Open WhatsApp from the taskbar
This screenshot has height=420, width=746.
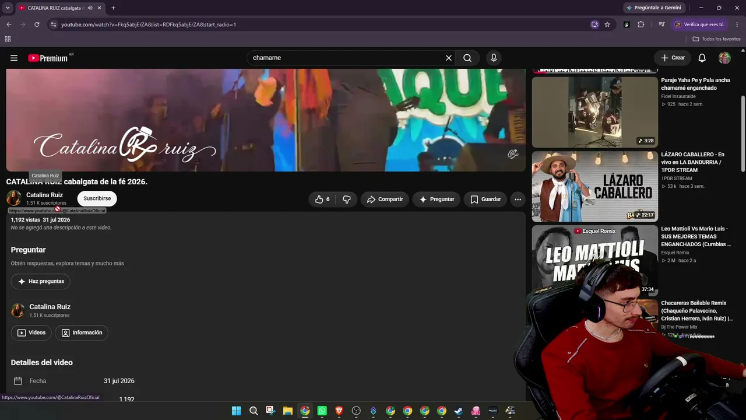click(322, 411)
